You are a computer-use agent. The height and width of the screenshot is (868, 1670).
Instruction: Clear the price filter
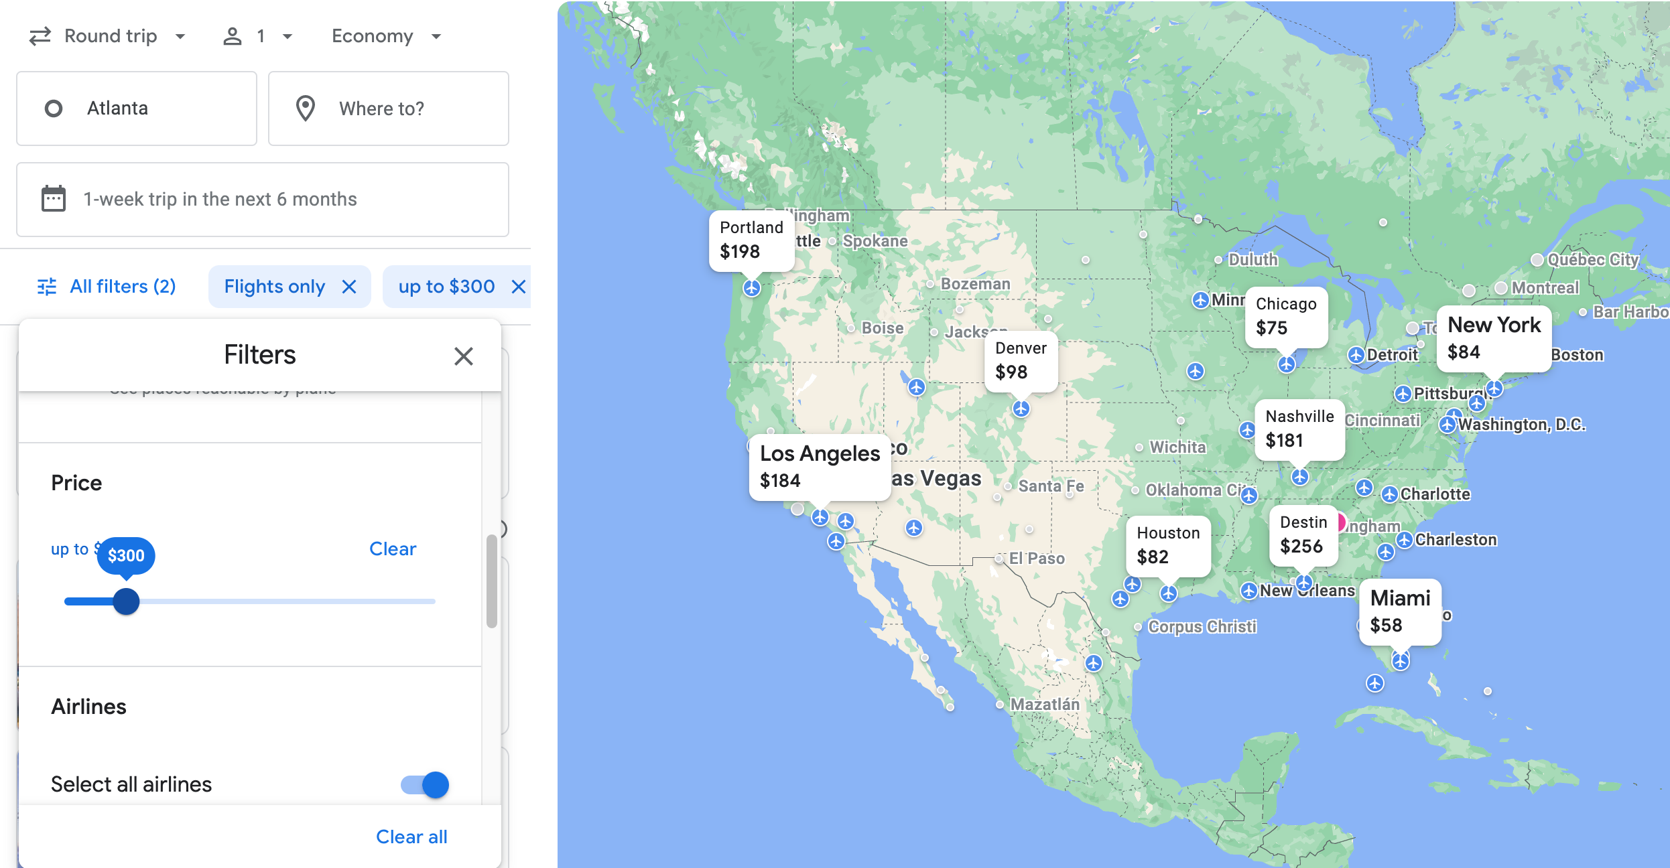[392, 549]
